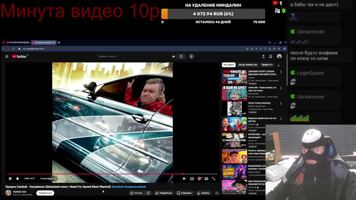
Task: Open the account avatar menu
Action: [279, 56]
